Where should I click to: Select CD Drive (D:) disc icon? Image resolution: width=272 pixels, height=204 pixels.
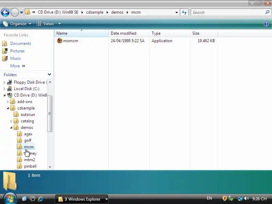[10, 95]
